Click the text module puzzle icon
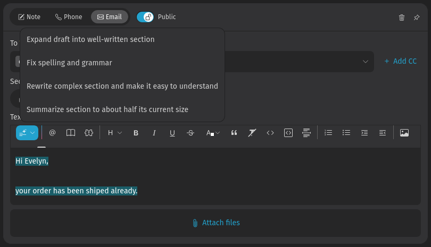The image size is (431, 247). [89, 133]
